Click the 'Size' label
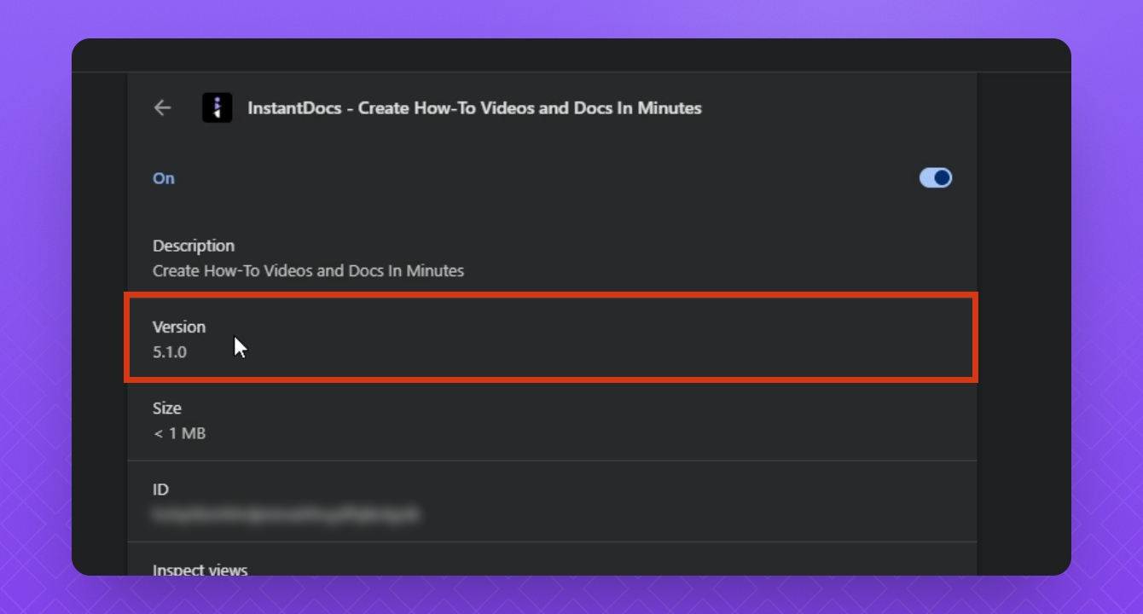1143x614 pixels. pos(167,408)
